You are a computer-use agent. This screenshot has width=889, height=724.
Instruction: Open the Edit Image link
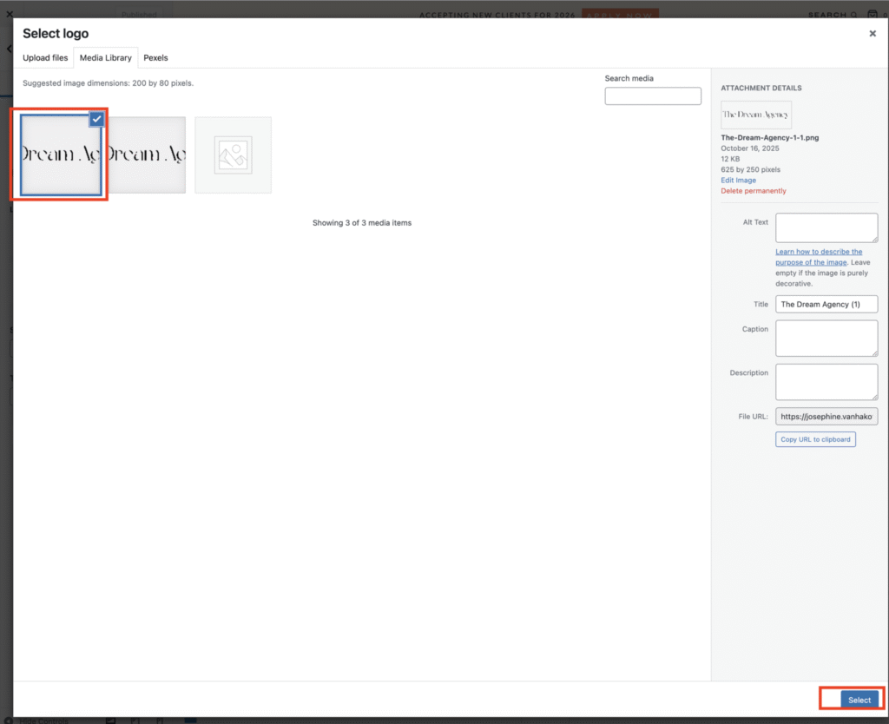[x=738, y=181]
